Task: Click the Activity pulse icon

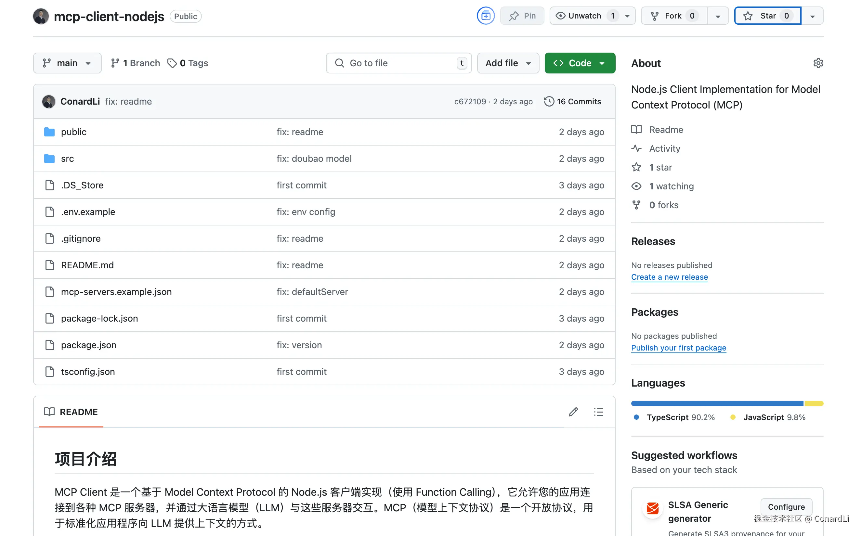Action: pyautogui.click(x=636, y=148)
